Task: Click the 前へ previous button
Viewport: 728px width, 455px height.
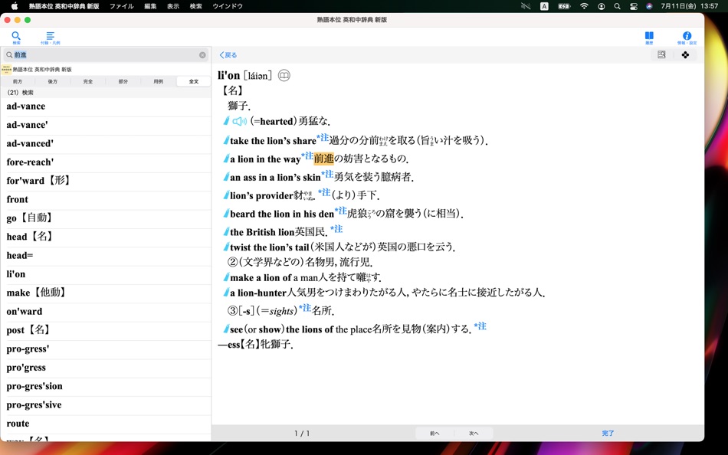Action: pyautogui.click(x=435, y=434)
